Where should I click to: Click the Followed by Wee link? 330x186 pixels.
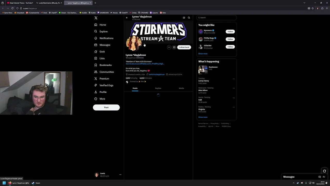(x=138, y=82)
